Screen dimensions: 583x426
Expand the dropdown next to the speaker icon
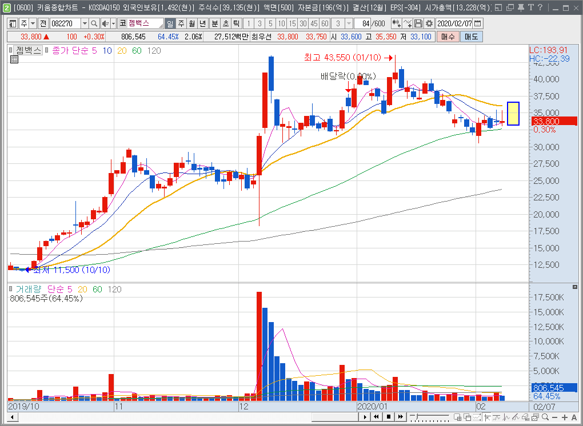click(x=113, y=24)
